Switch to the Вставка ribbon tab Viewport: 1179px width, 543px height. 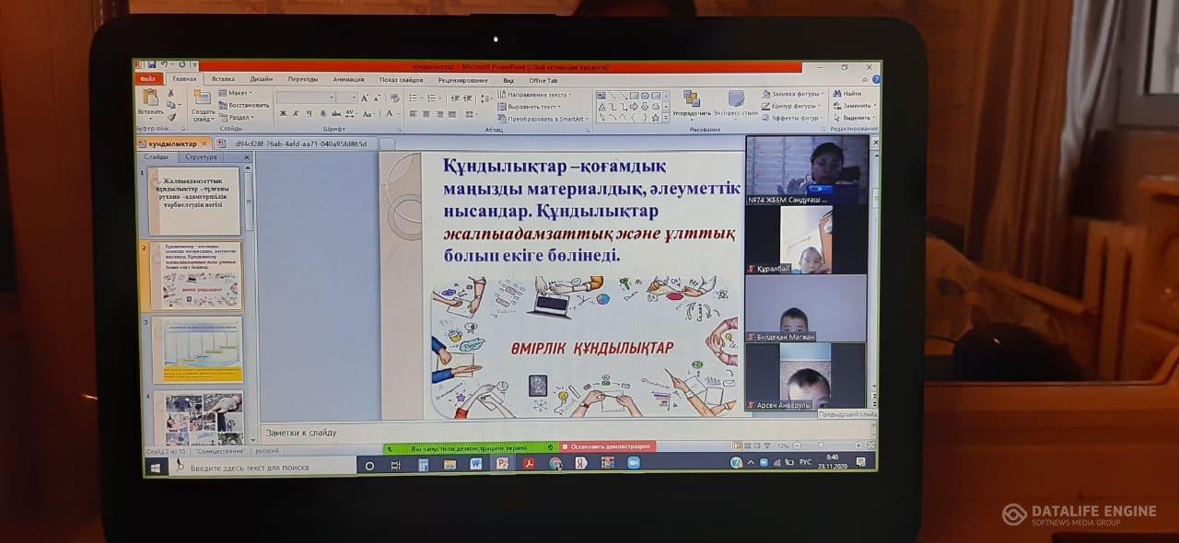click(x=223, y=80)
